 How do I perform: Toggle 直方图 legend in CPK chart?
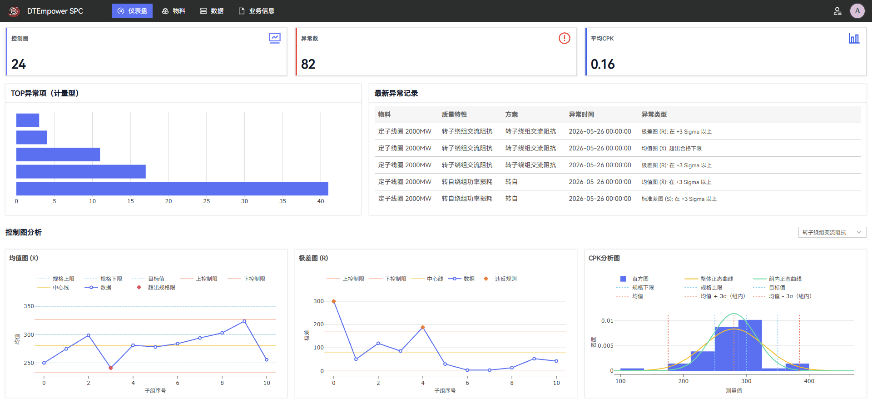(x=634, y=279)
